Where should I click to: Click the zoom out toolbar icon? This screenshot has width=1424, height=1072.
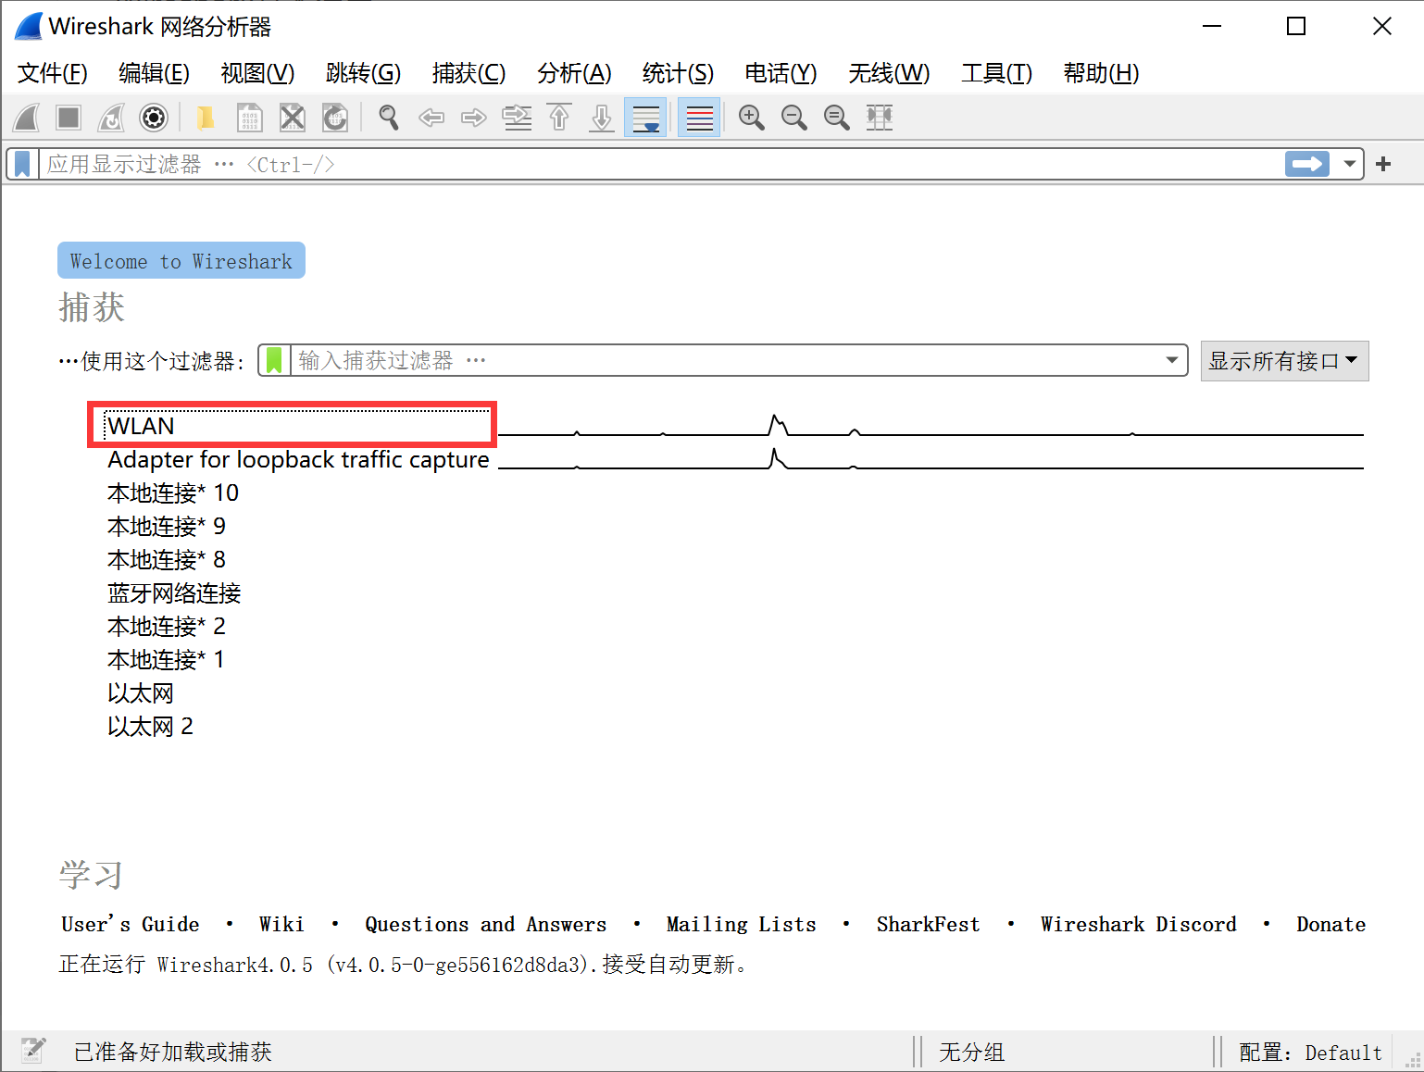click(793, 118)
